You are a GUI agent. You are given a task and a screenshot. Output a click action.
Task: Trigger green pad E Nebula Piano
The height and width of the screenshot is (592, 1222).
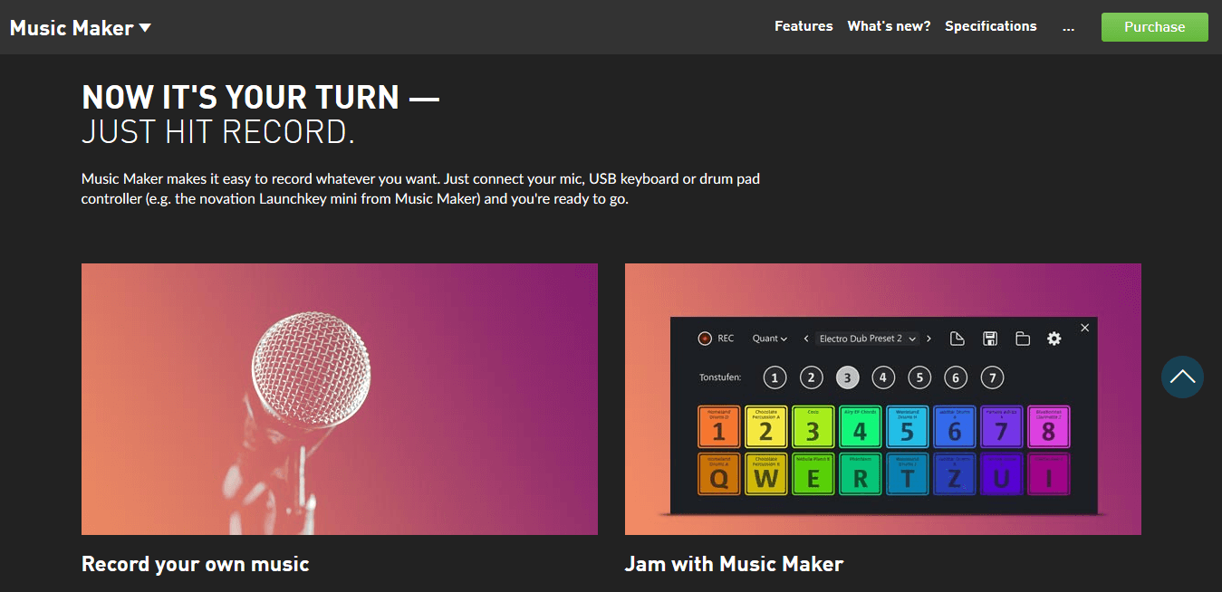(813, 474)
